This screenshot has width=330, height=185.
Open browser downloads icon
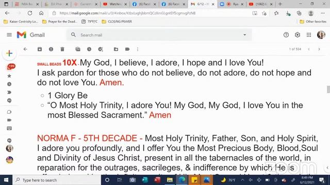coord(288,13)
